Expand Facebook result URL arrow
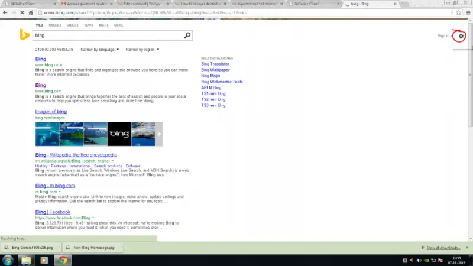 point(93,218)
